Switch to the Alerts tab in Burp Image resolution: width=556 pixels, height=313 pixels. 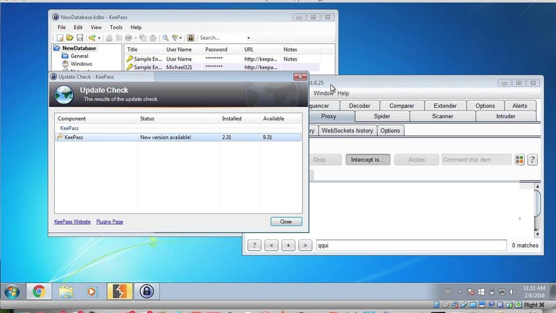point(519,106)
